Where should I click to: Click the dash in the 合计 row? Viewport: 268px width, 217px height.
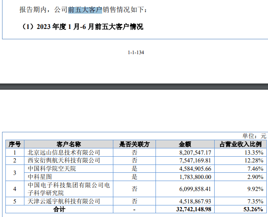pyautogui.click(x=134, y=210)
